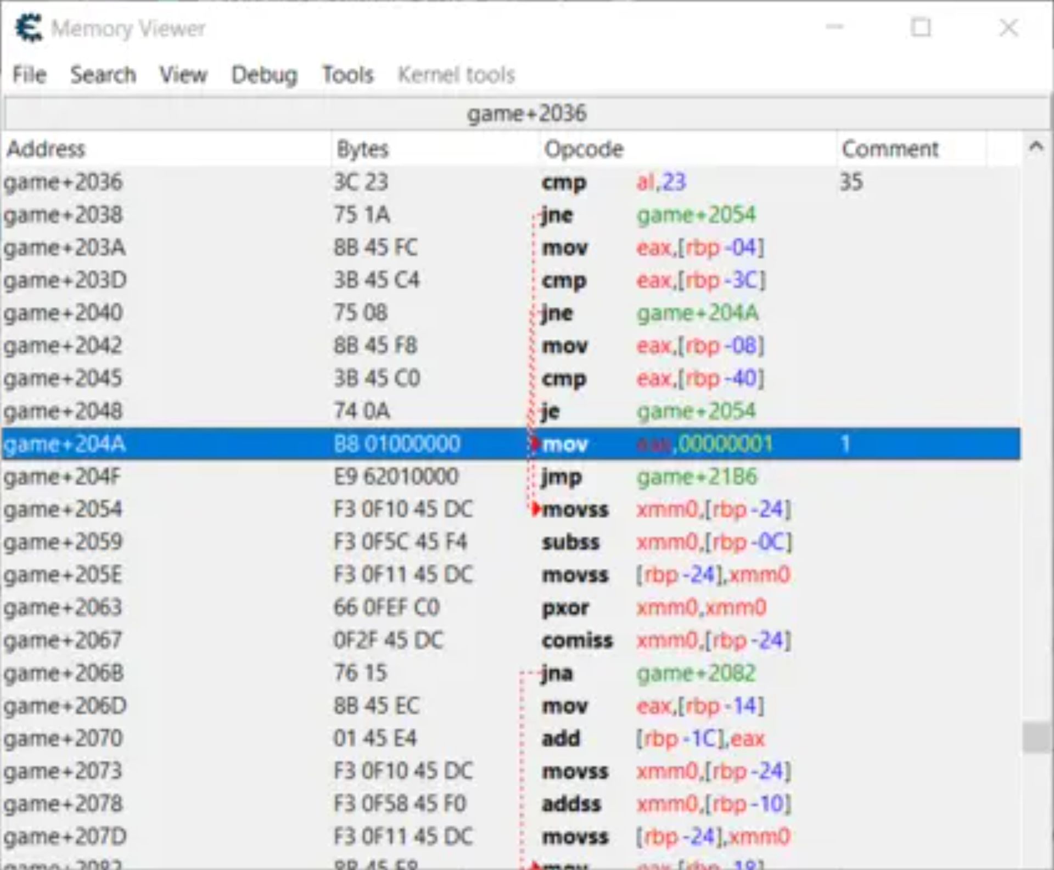Click the Opcode column header
This screenshot has height=870, width=1054.
click(x=688, y=149)
